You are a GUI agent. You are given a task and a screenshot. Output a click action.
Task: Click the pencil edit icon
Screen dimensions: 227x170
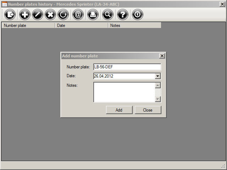point(37,15)
